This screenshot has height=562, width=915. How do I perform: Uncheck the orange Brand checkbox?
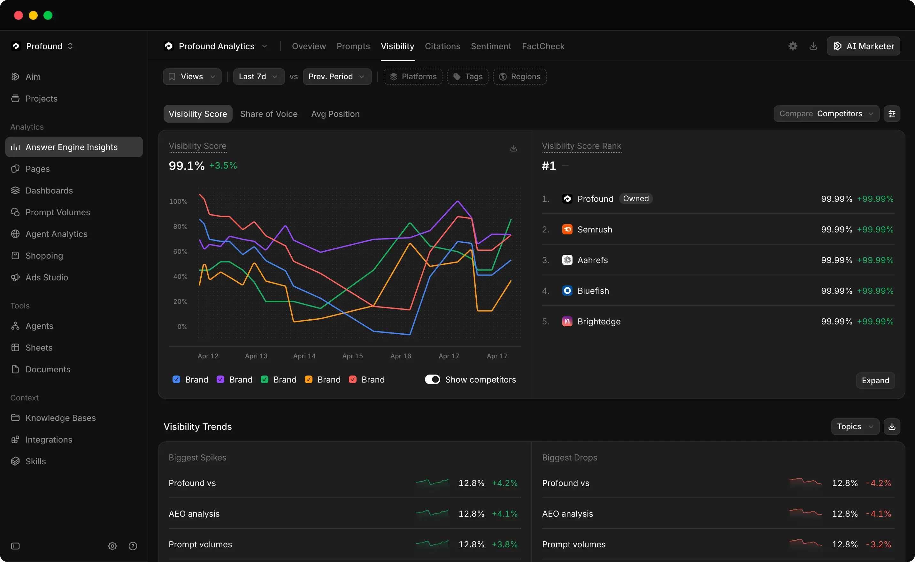tap(309, 379)
